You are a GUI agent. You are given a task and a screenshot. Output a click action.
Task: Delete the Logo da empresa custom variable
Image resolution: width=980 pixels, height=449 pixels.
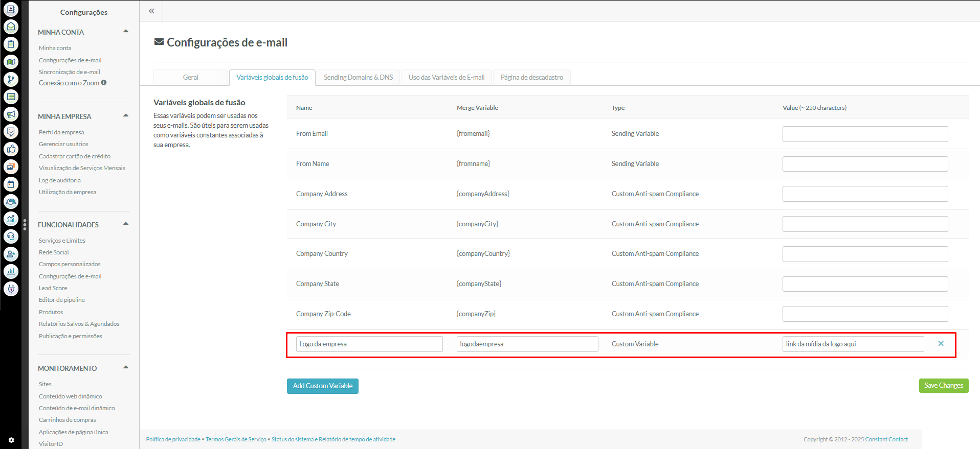tap(941, 344)
